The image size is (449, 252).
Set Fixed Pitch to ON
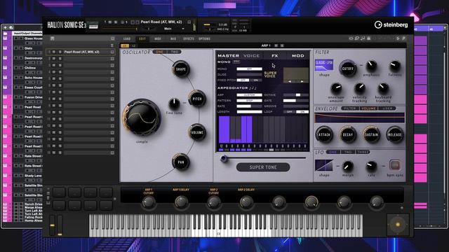(255, 80)
